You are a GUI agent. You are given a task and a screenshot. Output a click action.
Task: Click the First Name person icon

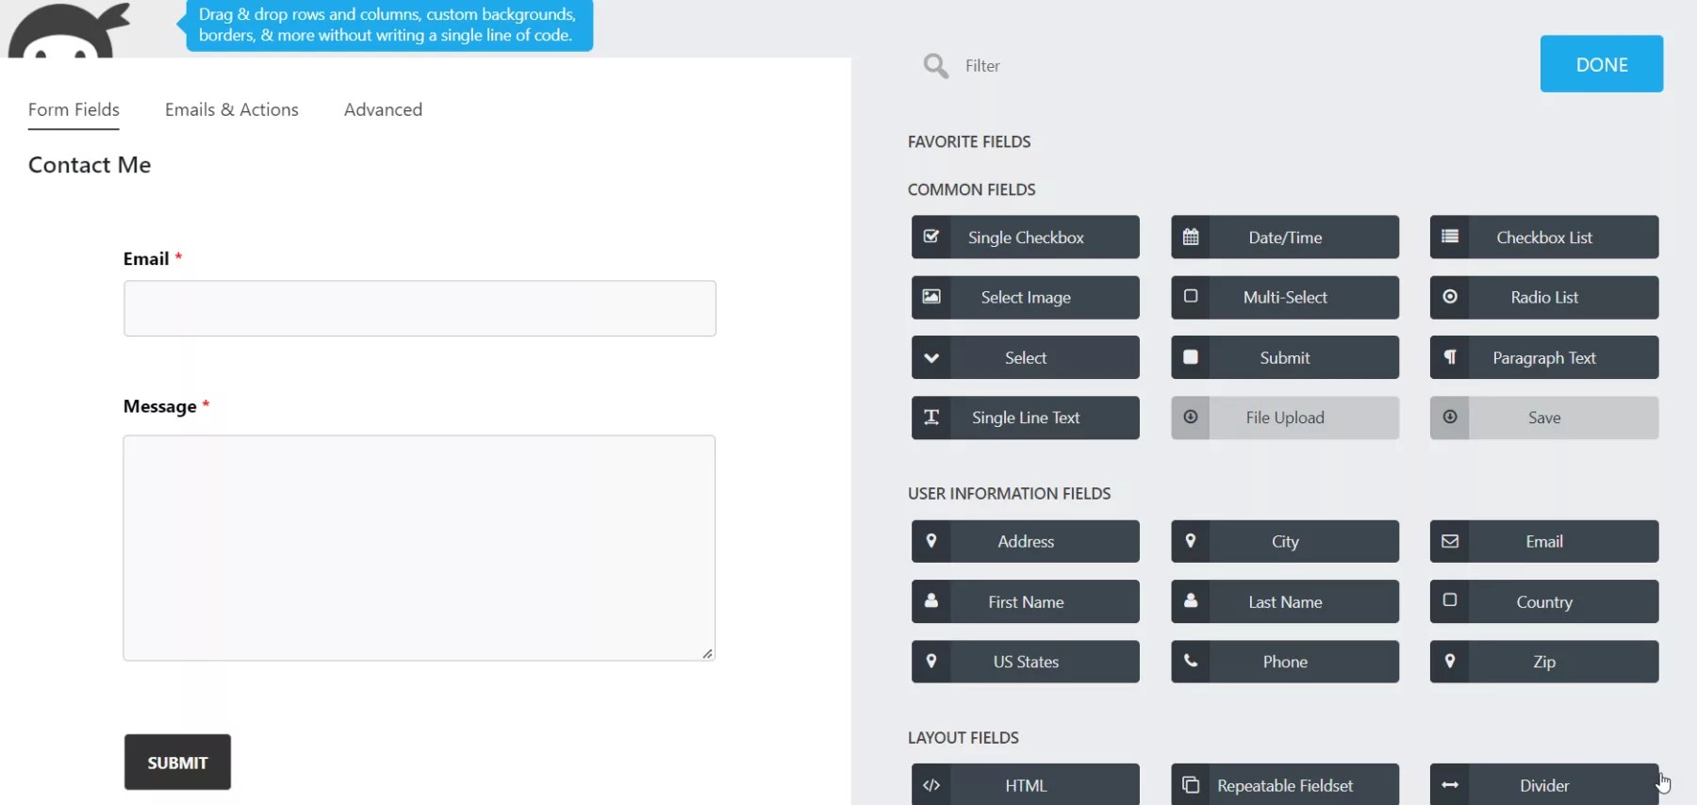click(x=931, y=600)
